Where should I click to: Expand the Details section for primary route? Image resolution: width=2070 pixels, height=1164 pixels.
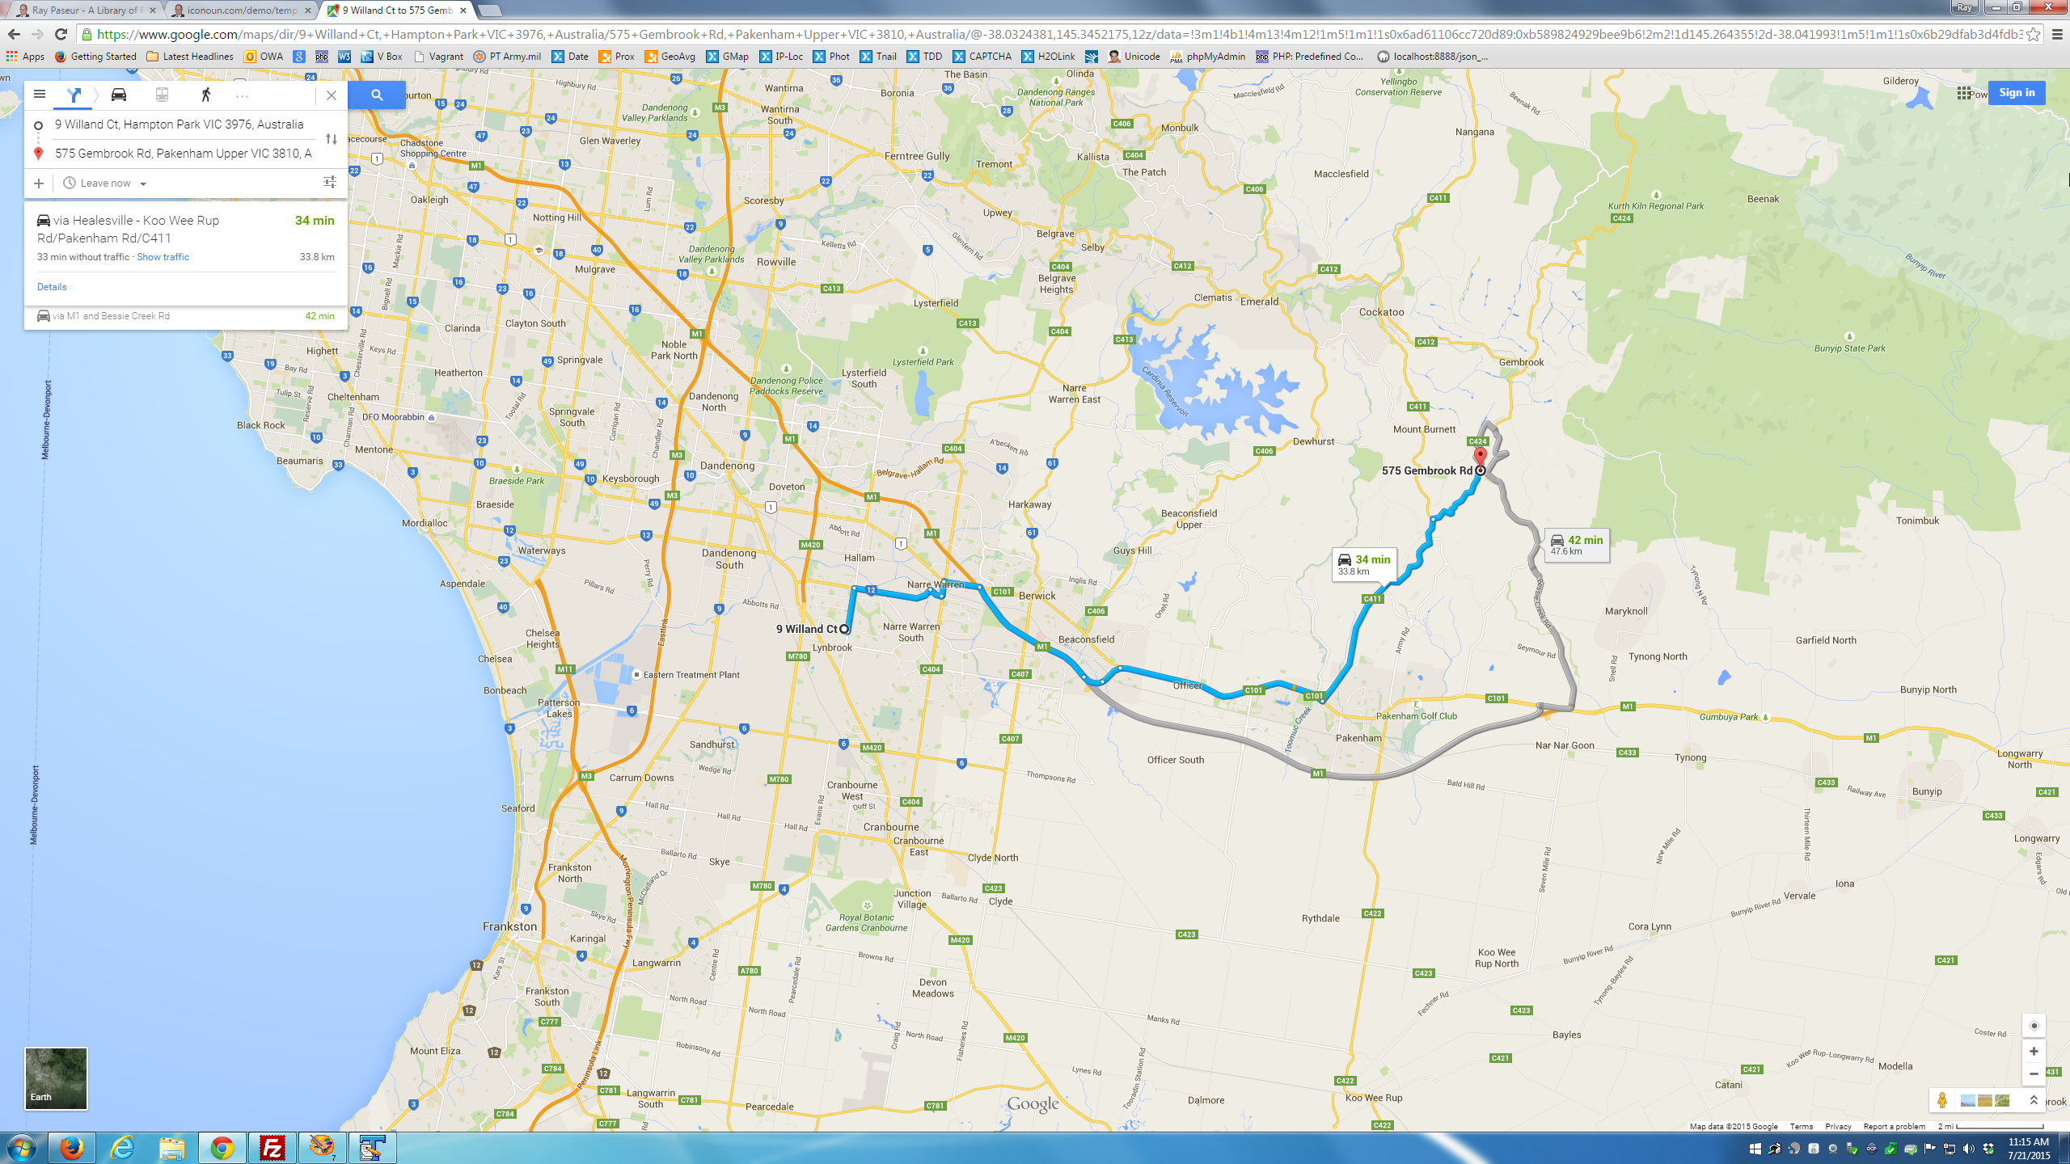tap(51, 285)
